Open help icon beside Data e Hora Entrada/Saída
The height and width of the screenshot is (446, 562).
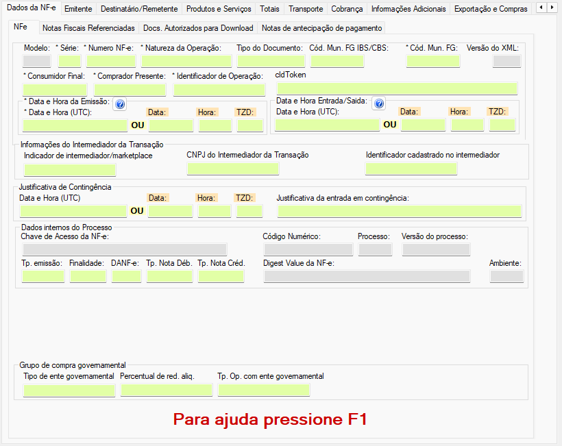coord(379,103)
